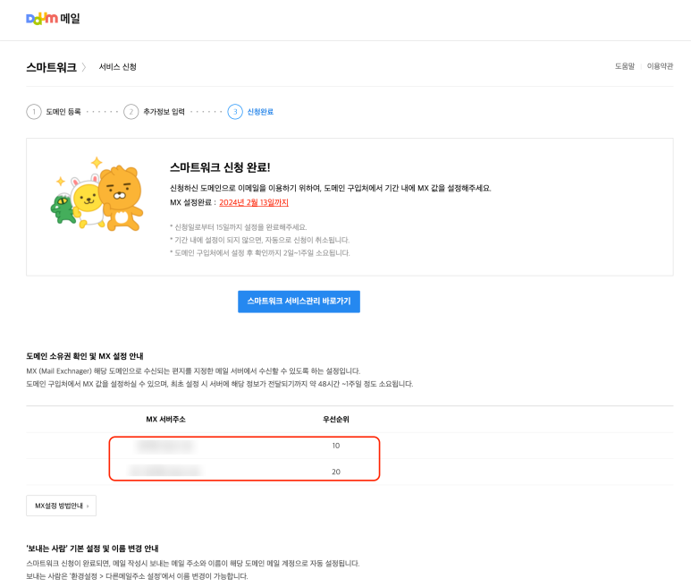Click the note about 2일~1주일 소요

[x=260, y=252]
